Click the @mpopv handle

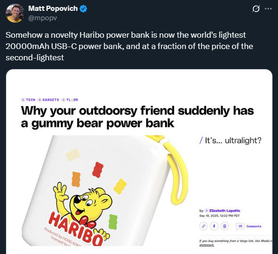tap(42, 18)
